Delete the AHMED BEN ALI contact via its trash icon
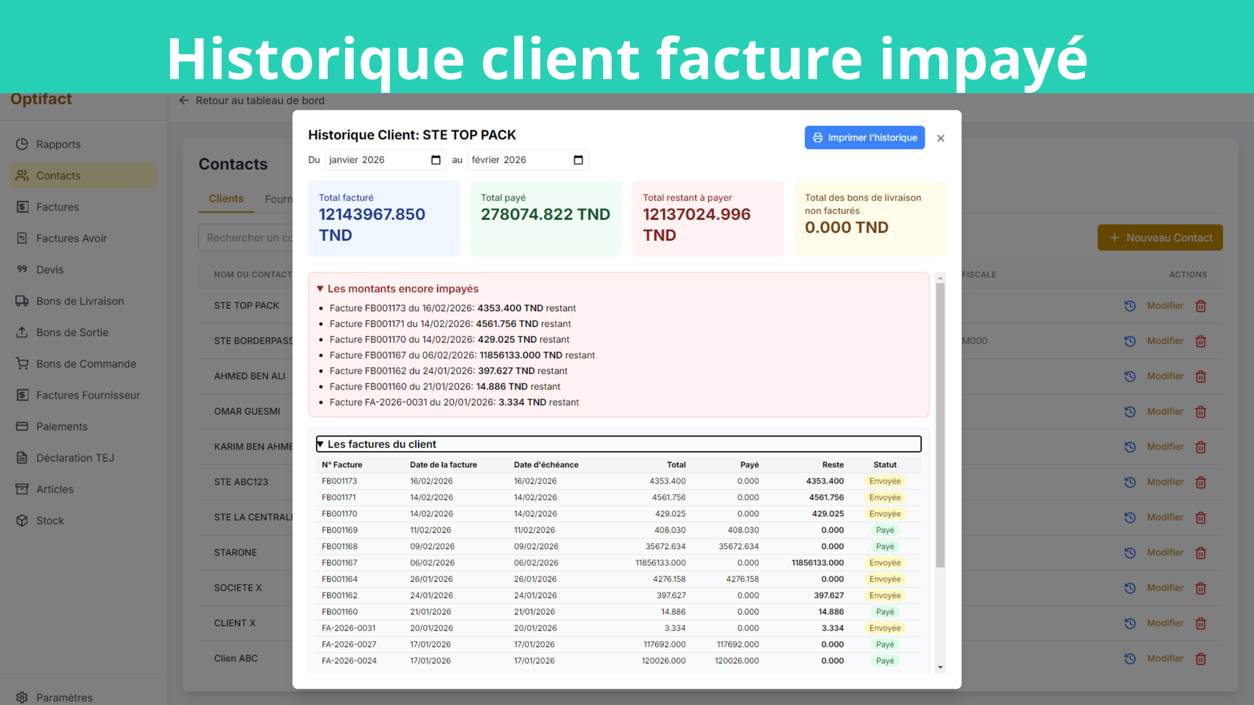The width and height of the screenshot is (1254, 705). [1200, 377]
